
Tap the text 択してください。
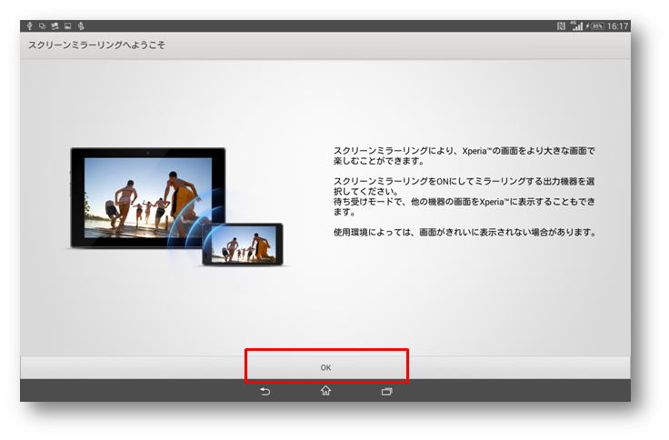point(366,191)
